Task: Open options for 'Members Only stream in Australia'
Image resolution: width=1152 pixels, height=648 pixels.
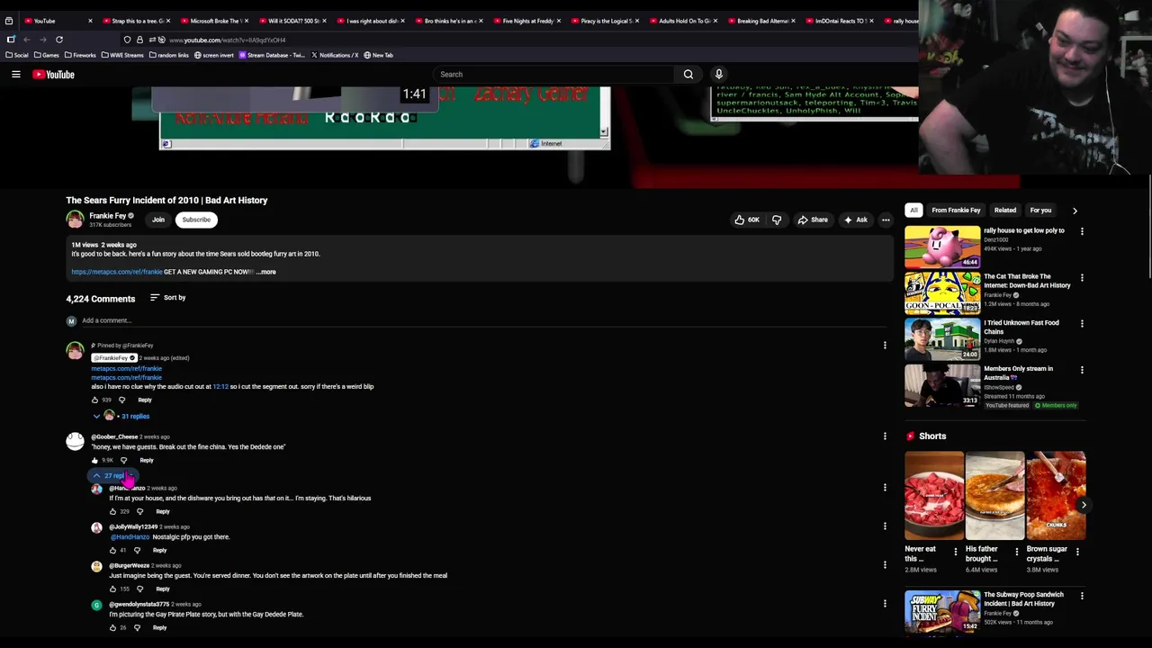Action: point(1082,370)
